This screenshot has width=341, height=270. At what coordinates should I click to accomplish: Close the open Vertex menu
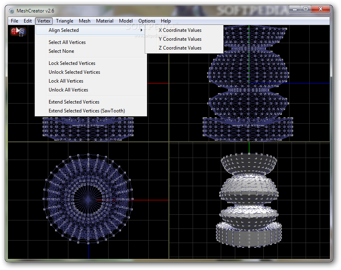pyautogui.click(x=44, y=21)
